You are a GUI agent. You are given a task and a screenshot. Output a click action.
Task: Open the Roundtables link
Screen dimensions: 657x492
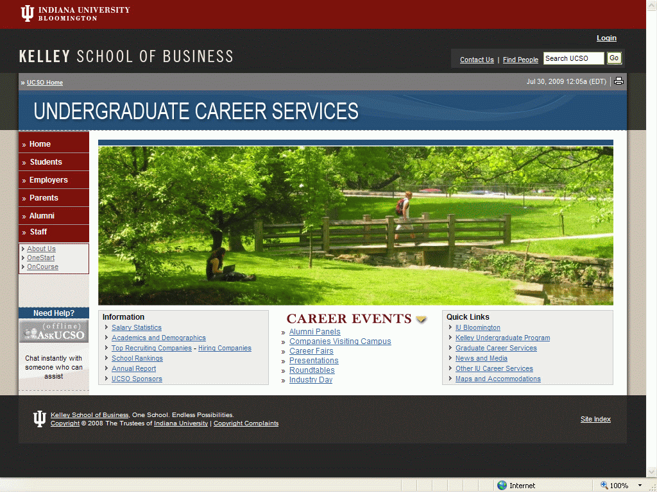312,370
